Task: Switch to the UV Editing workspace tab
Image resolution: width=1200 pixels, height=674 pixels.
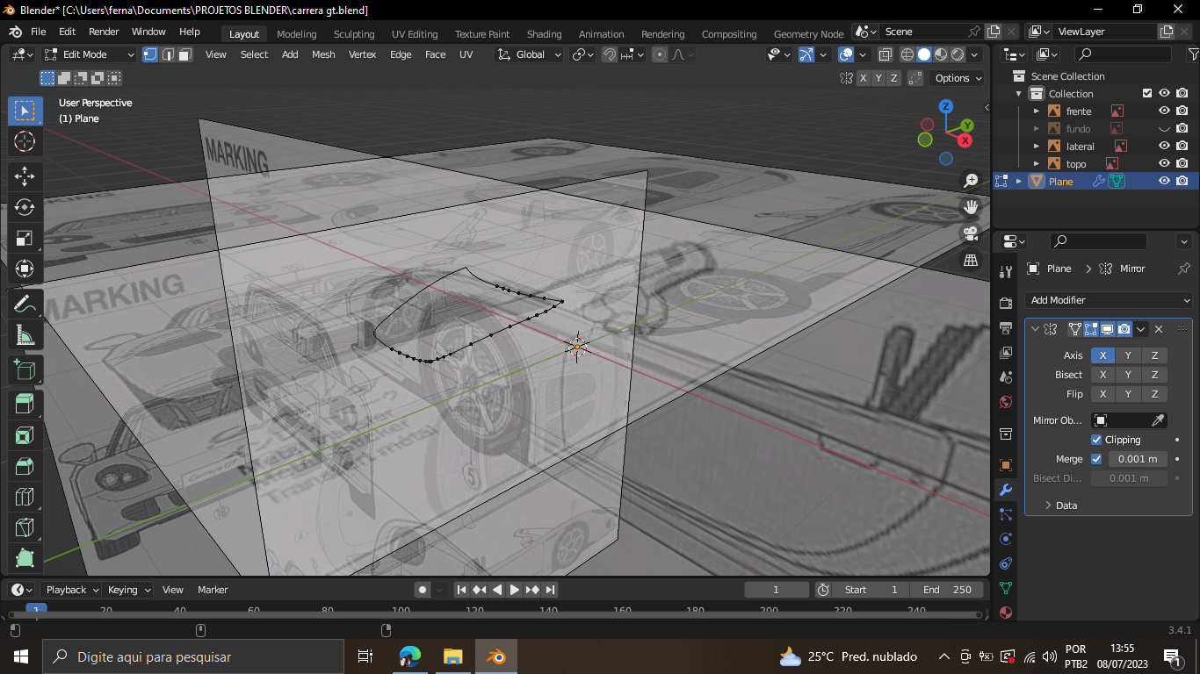Action: 415,34
